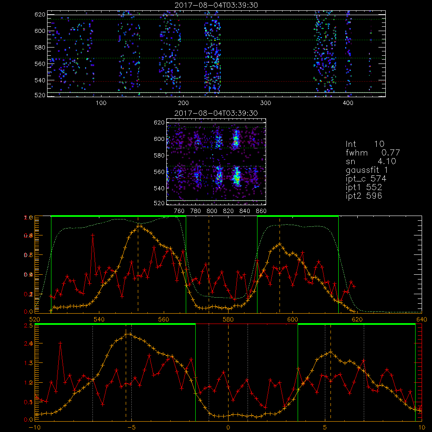Viewport: 432px width, 432px height.
Task: Click the 'ipt_c 574' value
Action: pos(366,179)
